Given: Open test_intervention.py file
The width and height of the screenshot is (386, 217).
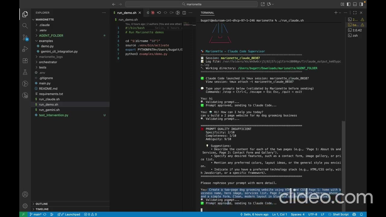Looking at the screenshot, I should tap(70, 115).
